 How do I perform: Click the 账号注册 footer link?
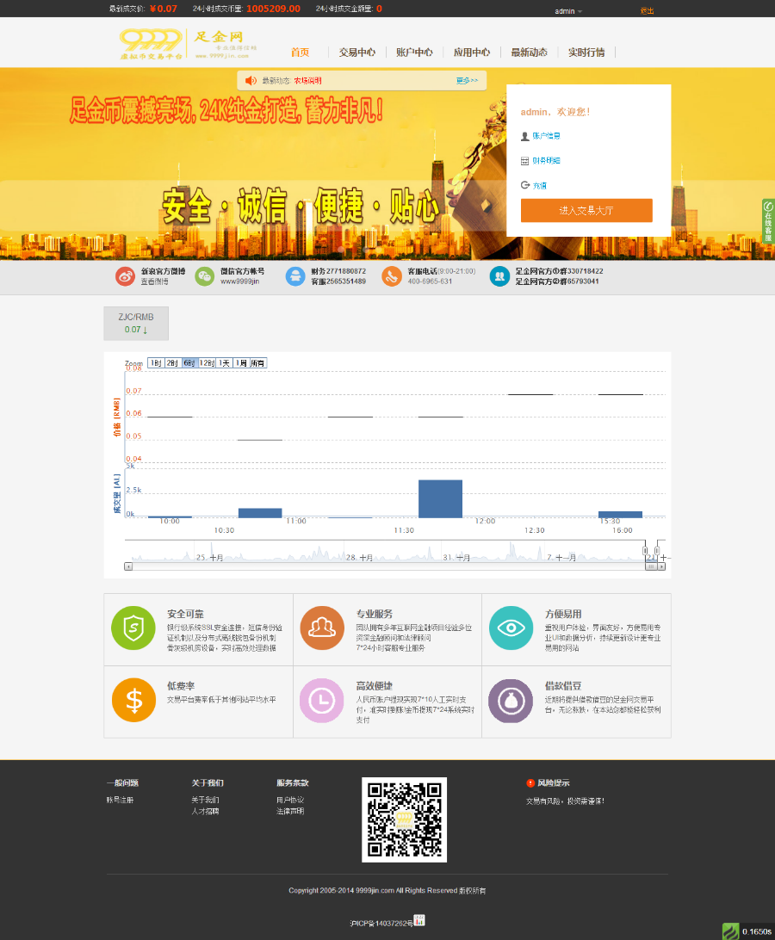[120, 800]
